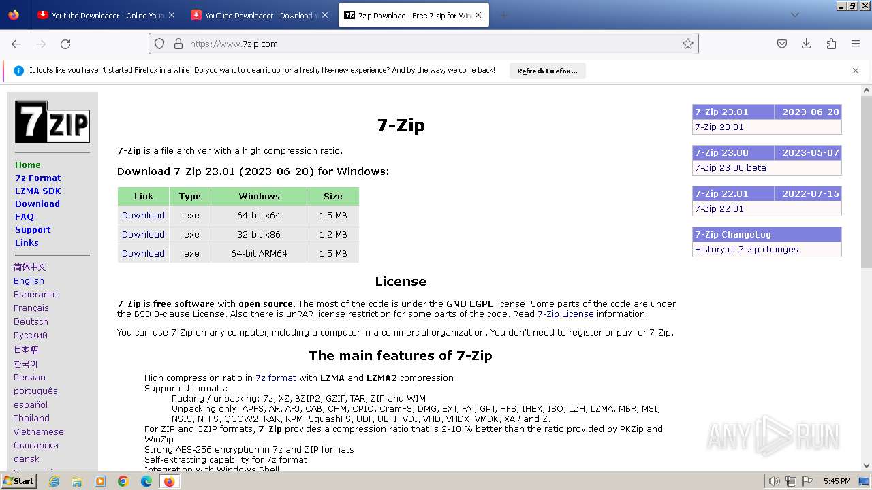Open media player from the taskbar

click(x=100, y=481)
